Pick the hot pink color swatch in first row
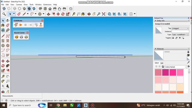Screen dimensions: 192x108 [x=173, y=72]
